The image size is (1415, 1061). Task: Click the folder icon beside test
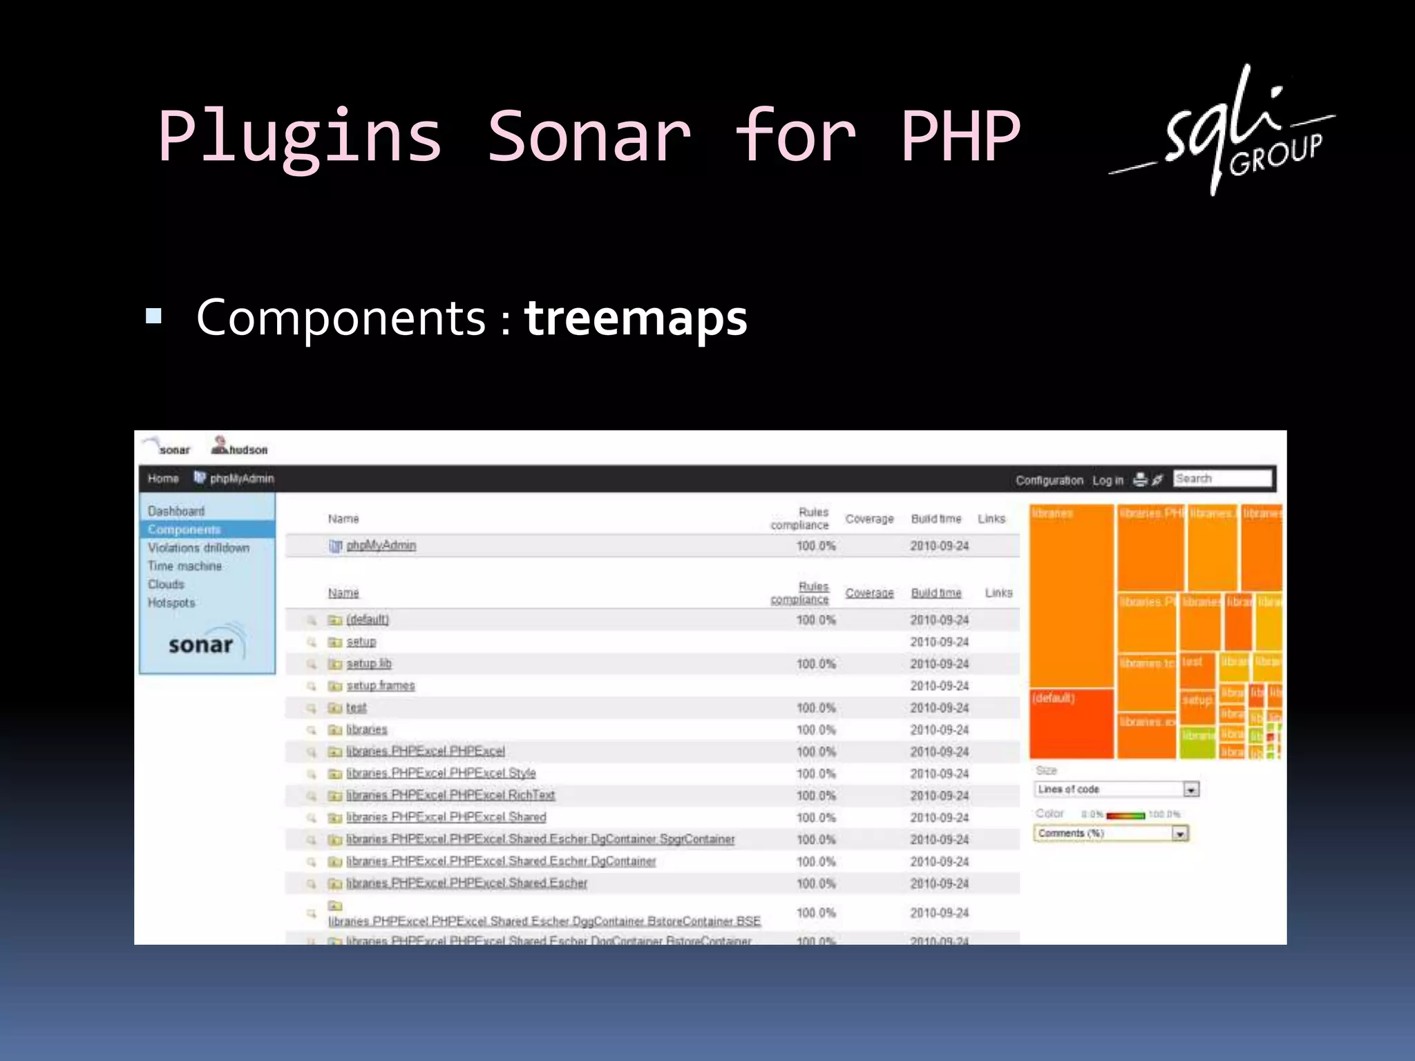tap(335, 708)
